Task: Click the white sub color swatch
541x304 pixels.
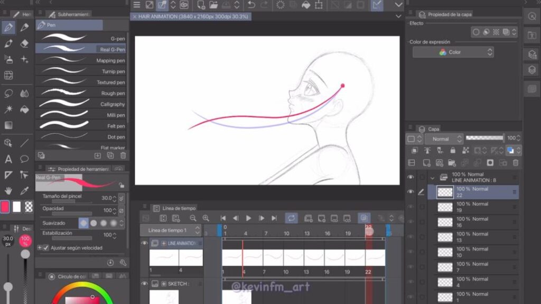Action: click(16, 207)
